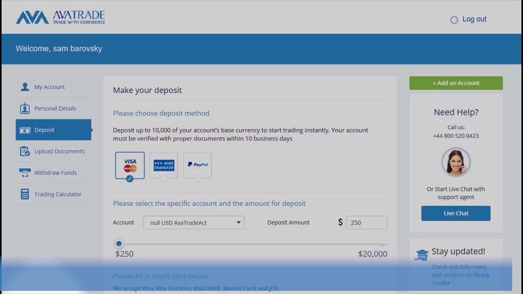Click the Deposit Amount field showing 250
Image resolution: width=523 pixels, height=294 pixels.
tap(367, 223)
